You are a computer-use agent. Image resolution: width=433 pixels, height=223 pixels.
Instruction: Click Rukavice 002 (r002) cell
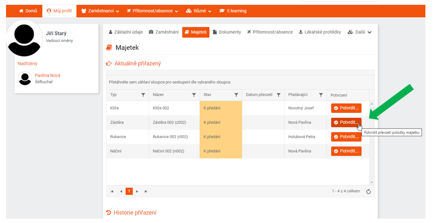tap(174, 137)
